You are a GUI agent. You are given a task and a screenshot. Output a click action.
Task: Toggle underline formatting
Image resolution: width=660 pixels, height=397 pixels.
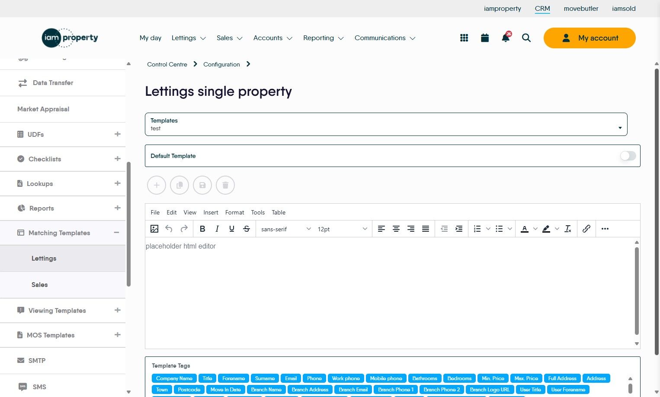point(232,229)
